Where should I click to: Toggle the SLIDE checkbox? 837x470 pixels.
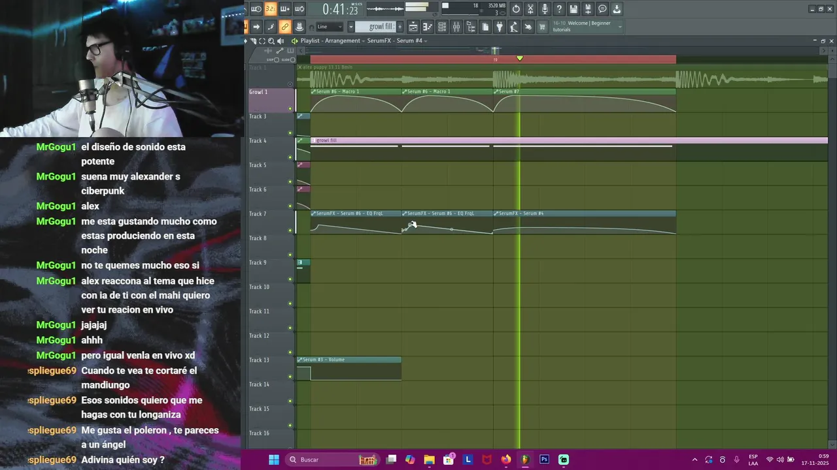point(292,59)
